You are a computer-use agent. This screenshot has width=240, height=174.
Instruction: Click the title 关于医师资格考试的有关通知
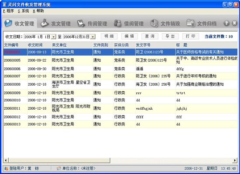coord(200,52)
